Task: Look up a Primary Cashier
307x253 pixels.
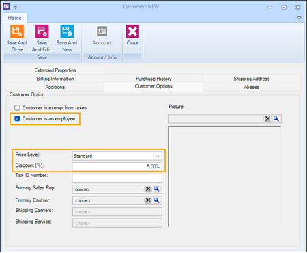Action: pyautogui.click(x=156, y=200)
